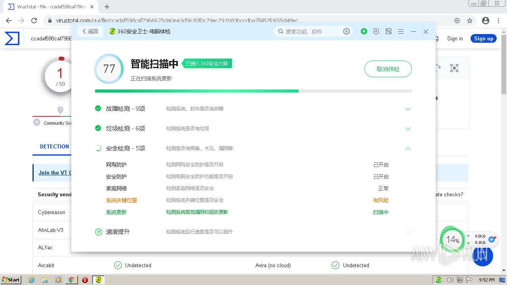Switch to 360 Safeguard taskbar button
Viewport: 507px width, 285px height.
98,280
